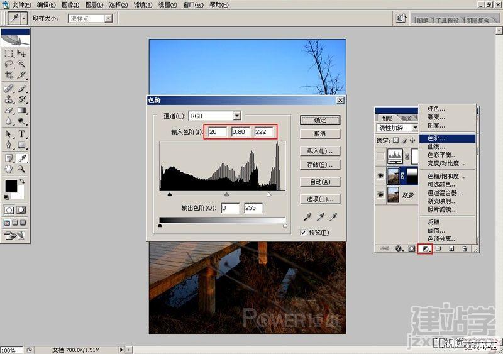
Task: Select the Crop tool
Action: pos(9,75)
